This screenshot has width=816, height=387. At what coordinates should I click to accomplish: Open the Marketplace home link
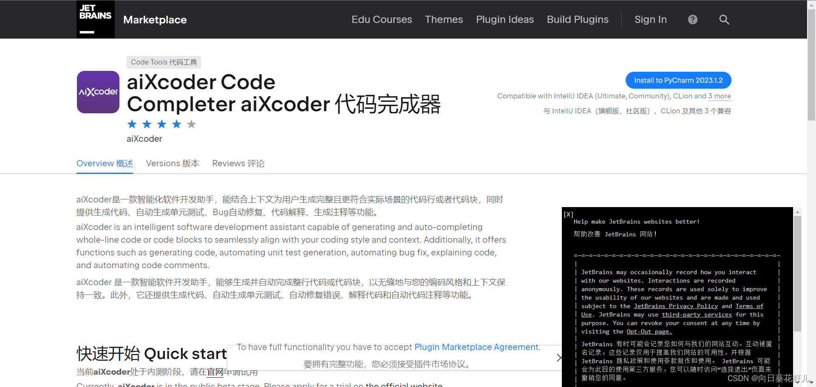155,20
